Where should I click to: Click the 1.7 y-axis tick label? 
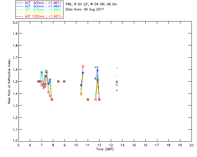15,58
